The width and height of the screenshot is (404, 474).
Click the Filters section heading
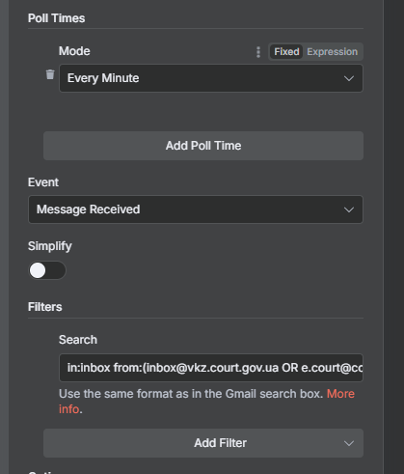(x=45, y=307)
